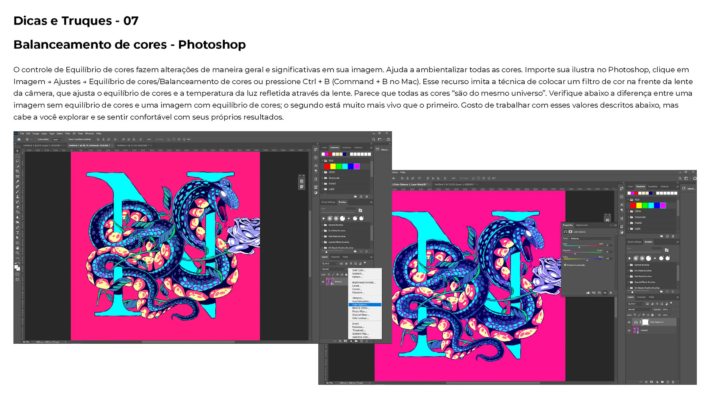This screenshot has width=710, height=399.
Task: Select the Path Selection arrow tool, left window
Action: [x=17, y=237]
